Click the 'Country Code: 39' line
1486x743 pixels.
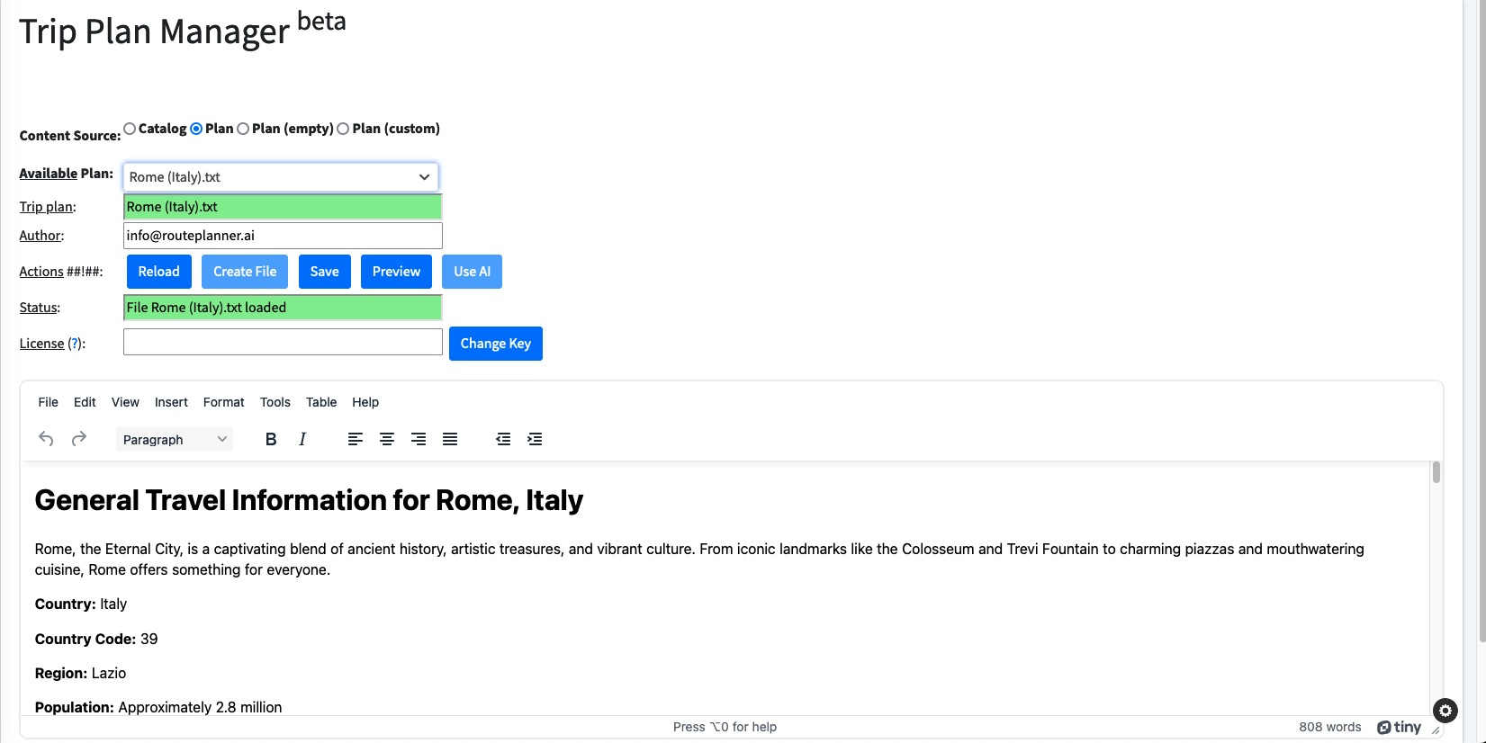96,639
